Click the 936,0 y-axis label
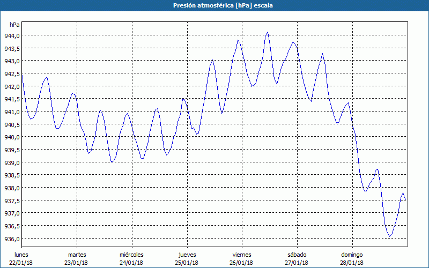Screen dimensions: 429x268 (x=12, y=239)
